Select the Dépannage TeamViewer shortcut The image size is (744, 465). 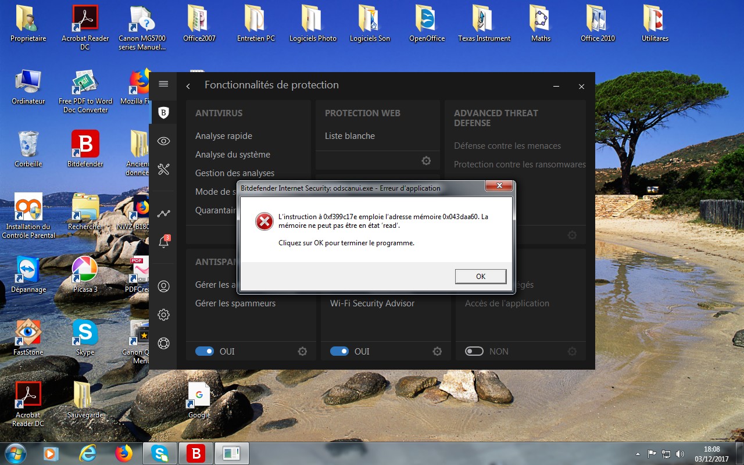[x=28, y=275]
